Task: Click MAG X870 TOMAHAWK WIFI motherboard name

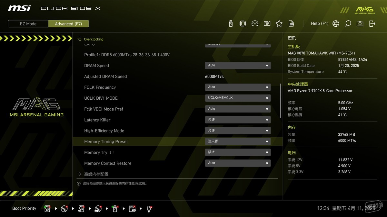Action: click(321, 53)
